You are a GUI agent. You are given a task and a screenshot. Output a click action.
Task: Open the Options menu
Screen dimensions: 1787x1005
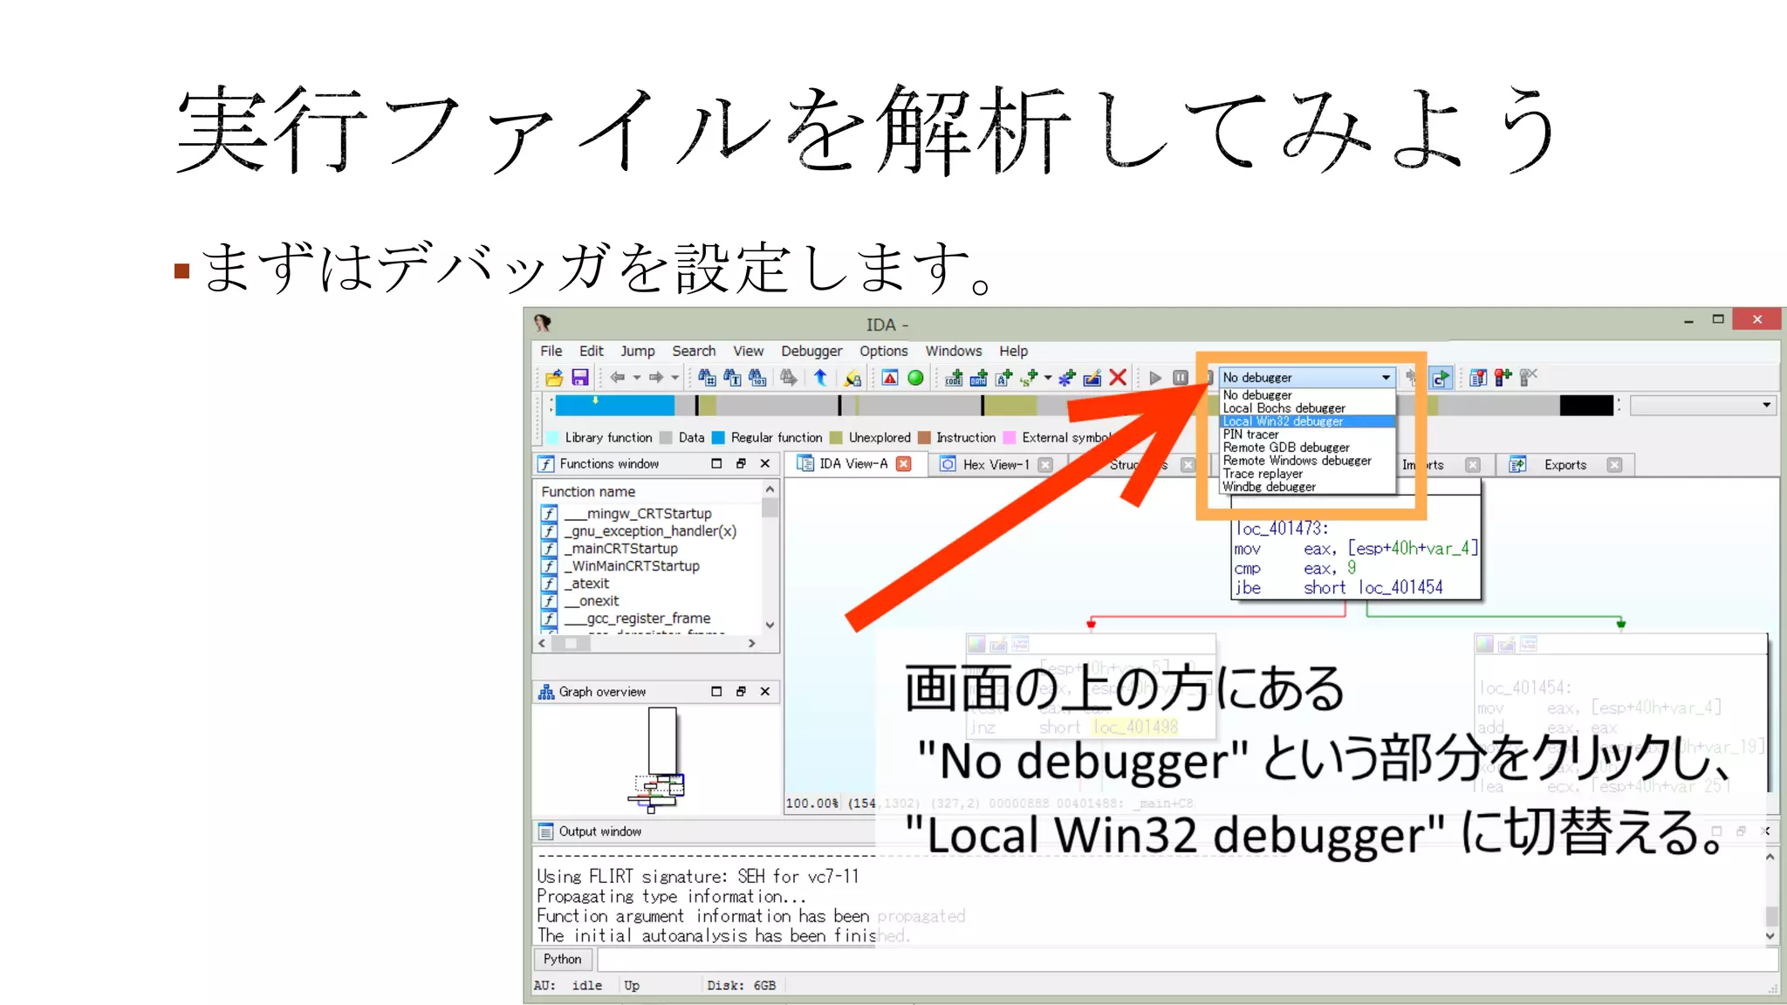[884, 351]
